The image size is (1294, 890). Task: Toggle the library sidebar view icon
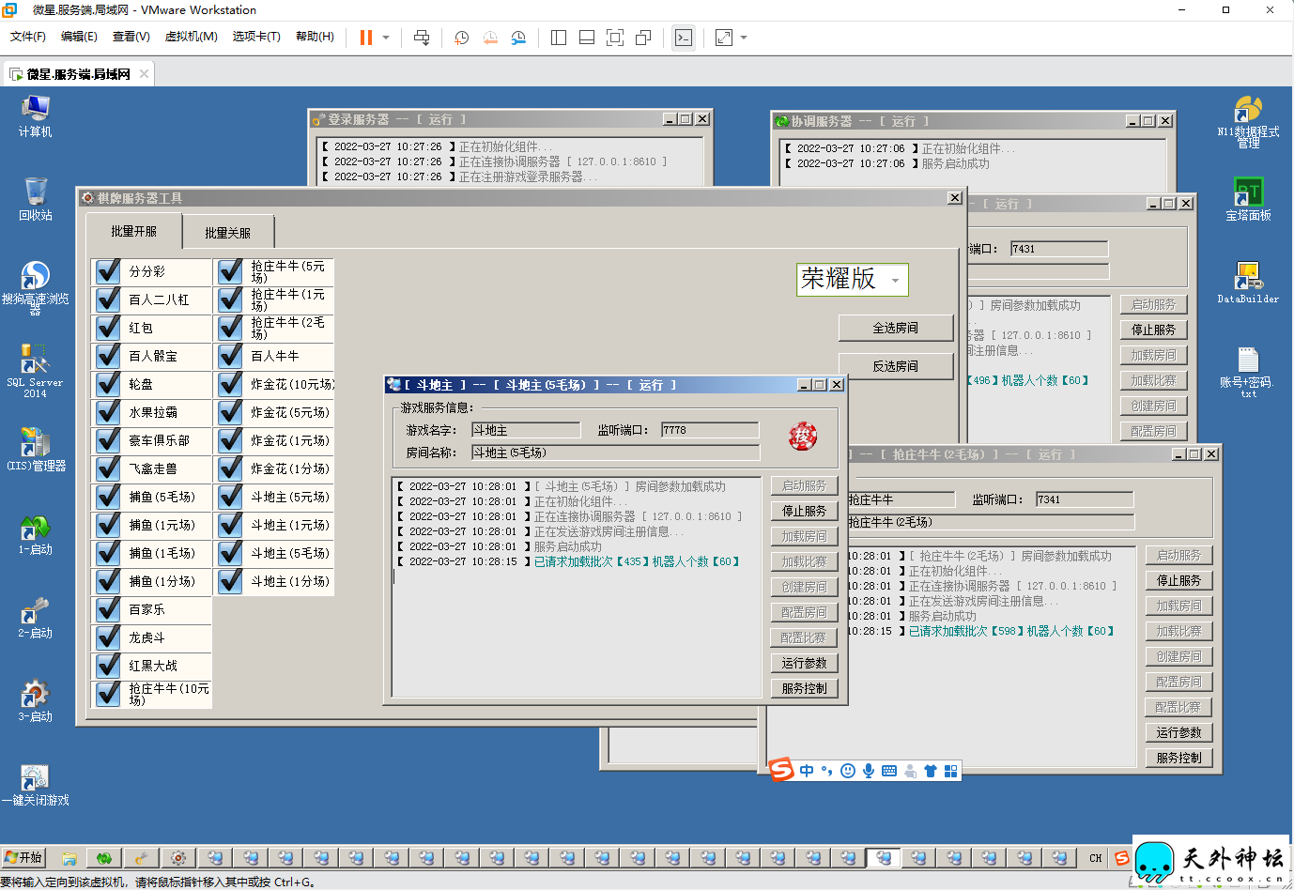pos(559,38)
